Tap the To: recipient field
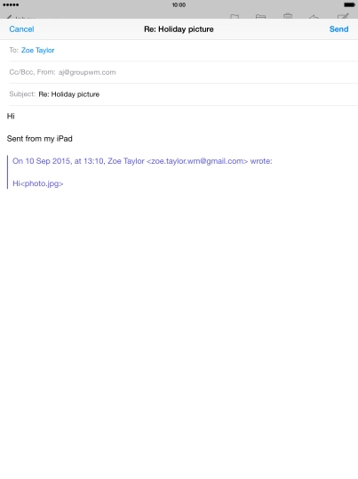Screen dimensions: 358x479 tap(183, 51)
